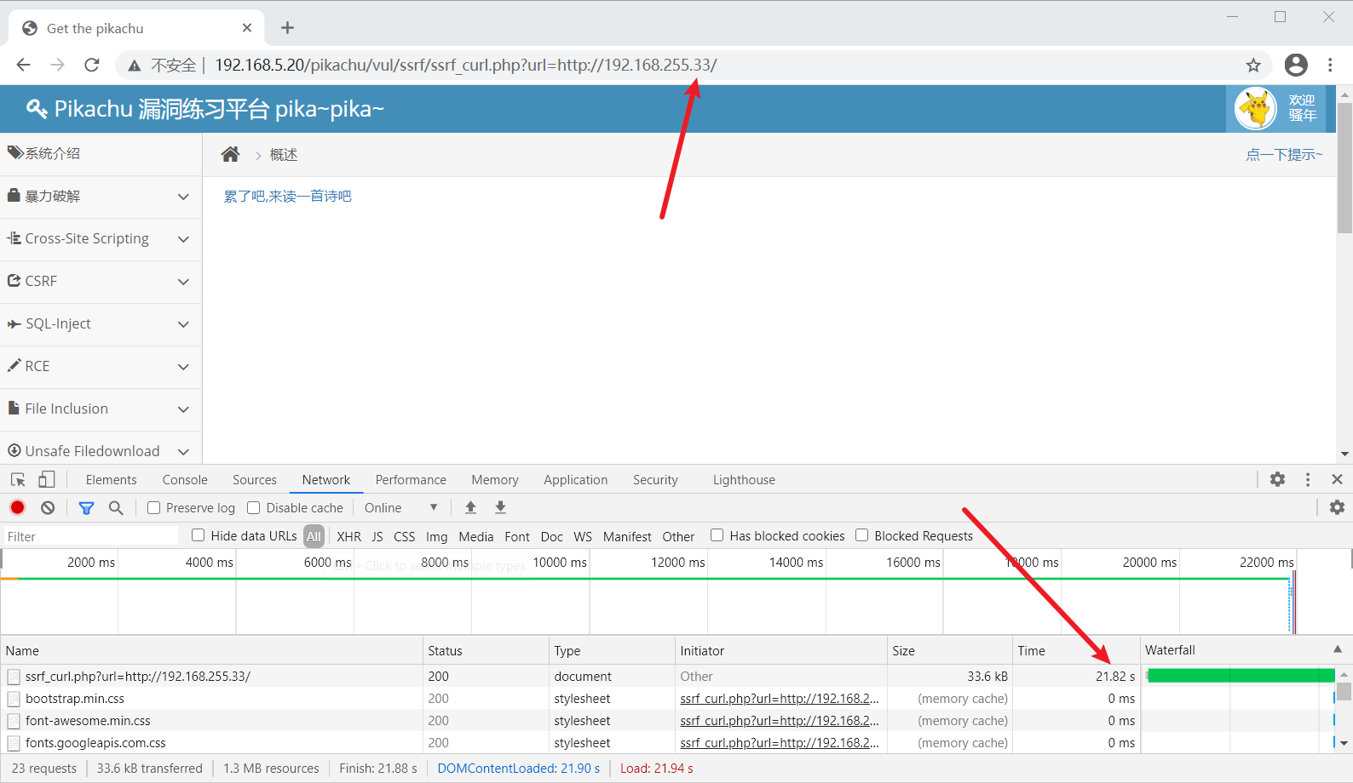Image resolution: width=1353 pixels, height=783 pixels.
Task: Expand the File Inclusion menu
Action: [101, 409]
